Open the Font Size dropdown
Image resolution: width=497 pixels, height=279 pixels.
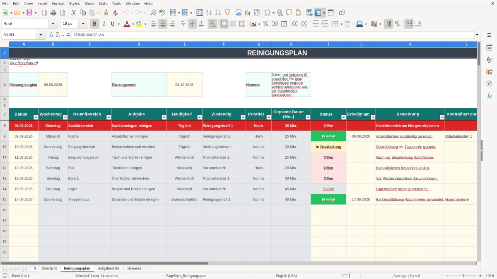[x=83, y=24]
